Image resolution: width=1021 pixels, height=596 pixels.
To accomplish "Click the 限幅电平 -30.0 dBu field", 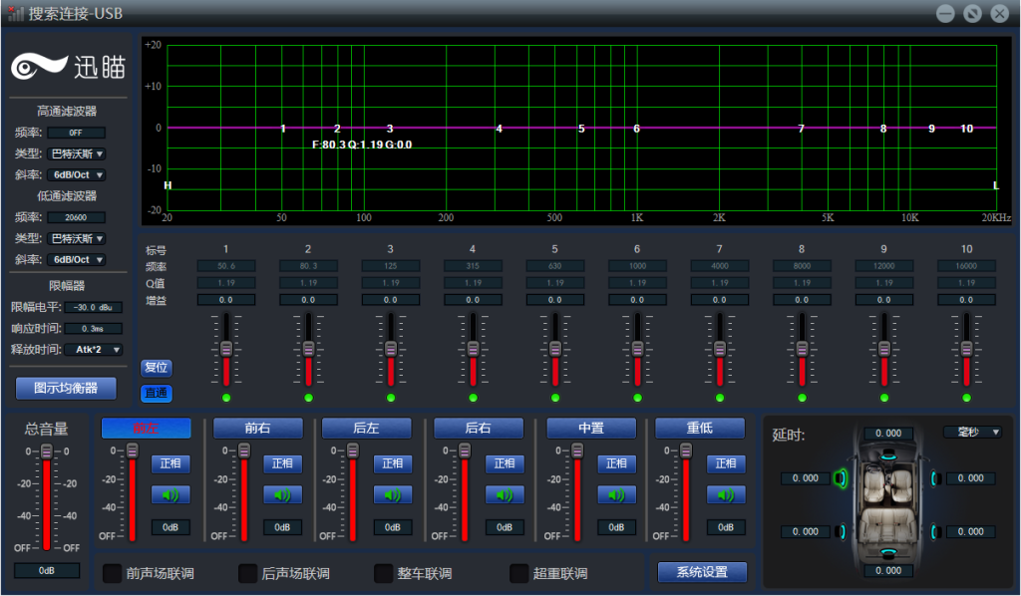I will 93,307.
